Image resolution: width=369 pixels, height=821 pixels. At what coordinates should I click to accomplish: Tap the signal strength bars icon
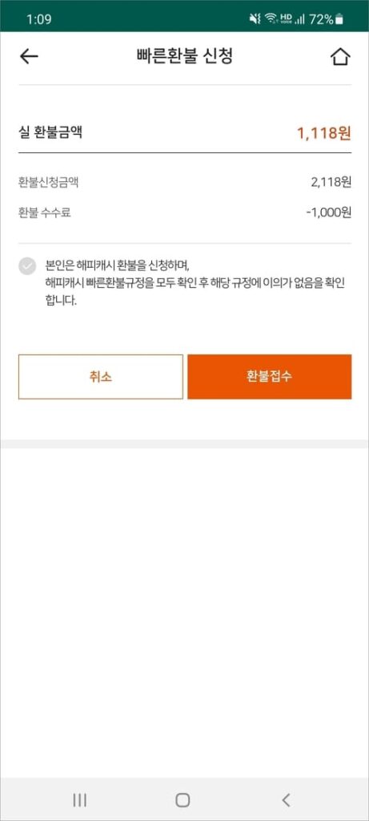(x=300, y=20)
